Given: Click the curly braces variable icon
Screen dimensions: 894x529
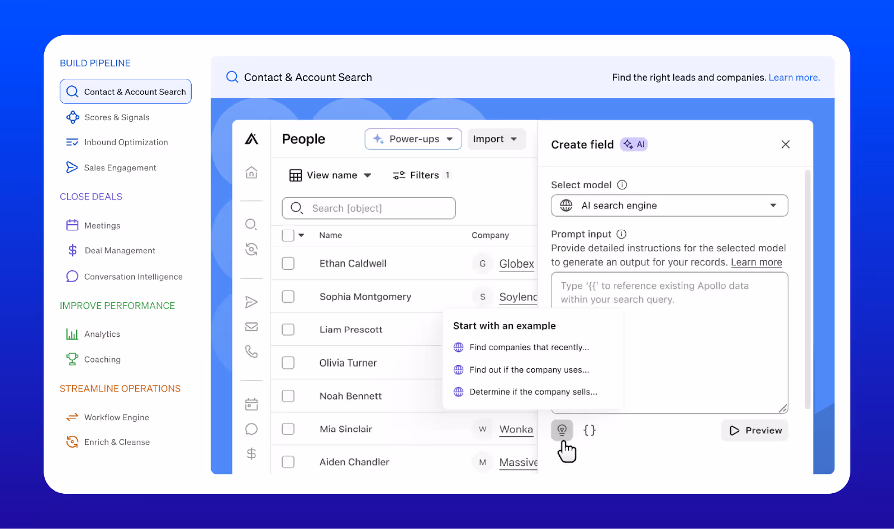Looking at the screenshot, I should pyautogui.click(x=589, y=430).
